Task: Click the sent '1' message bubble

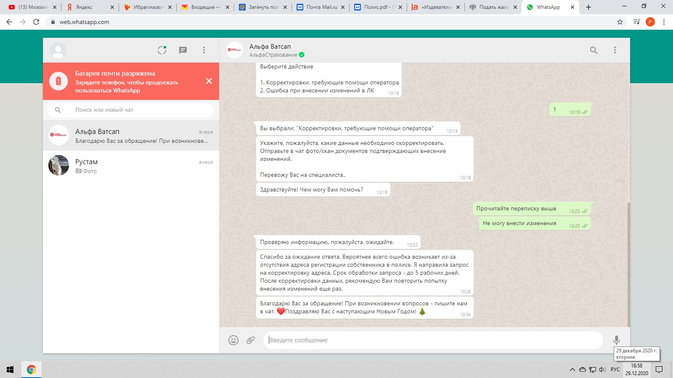Action: point(570,110)
